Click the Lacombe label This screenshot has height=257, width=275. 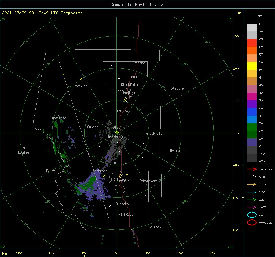tap(132, 77)
